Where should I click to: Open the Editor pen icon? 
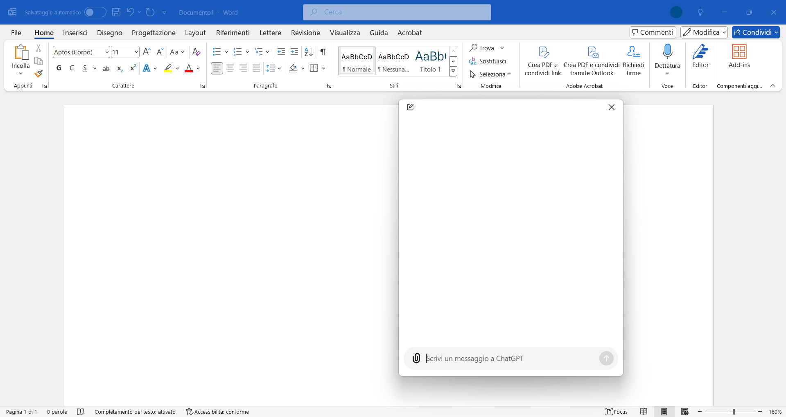point(700,52)
